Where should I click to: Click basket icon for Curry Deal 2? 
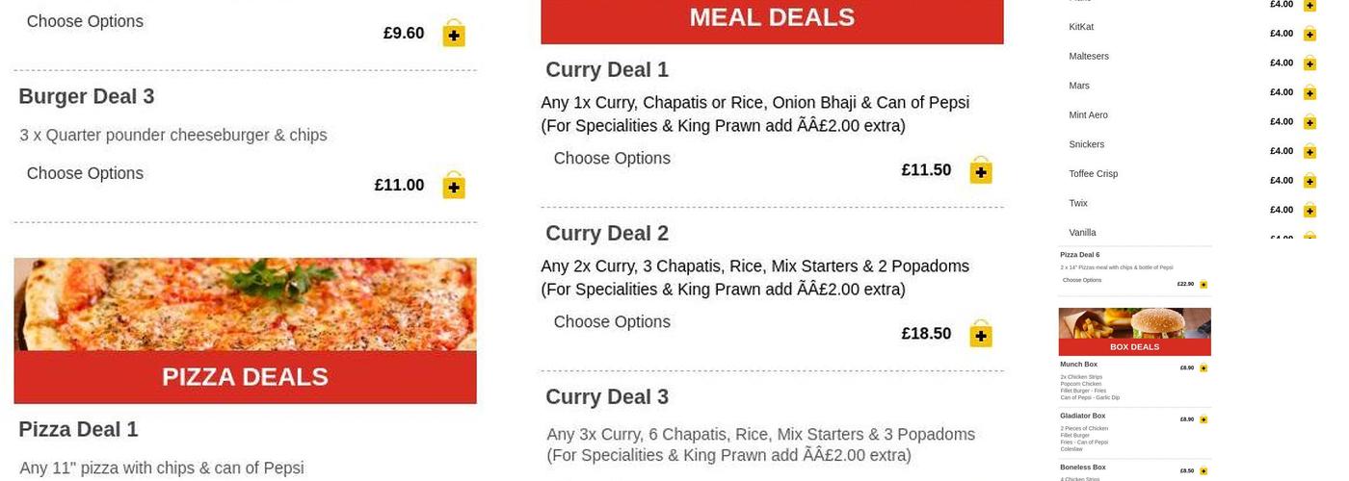point(981,334)
